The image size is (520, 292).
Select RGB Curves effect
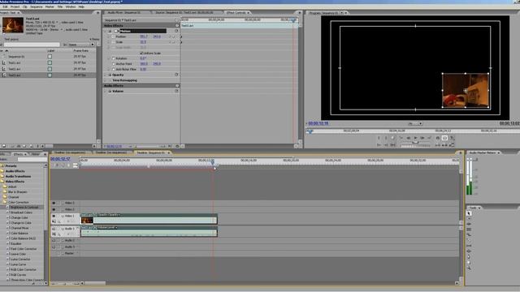(x=18, y=275)
